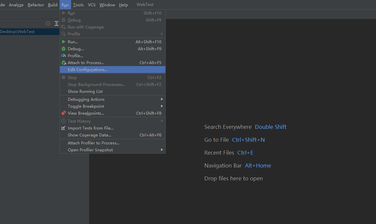
Task: Open the VCS menu
Action: [x=92, y=5]
